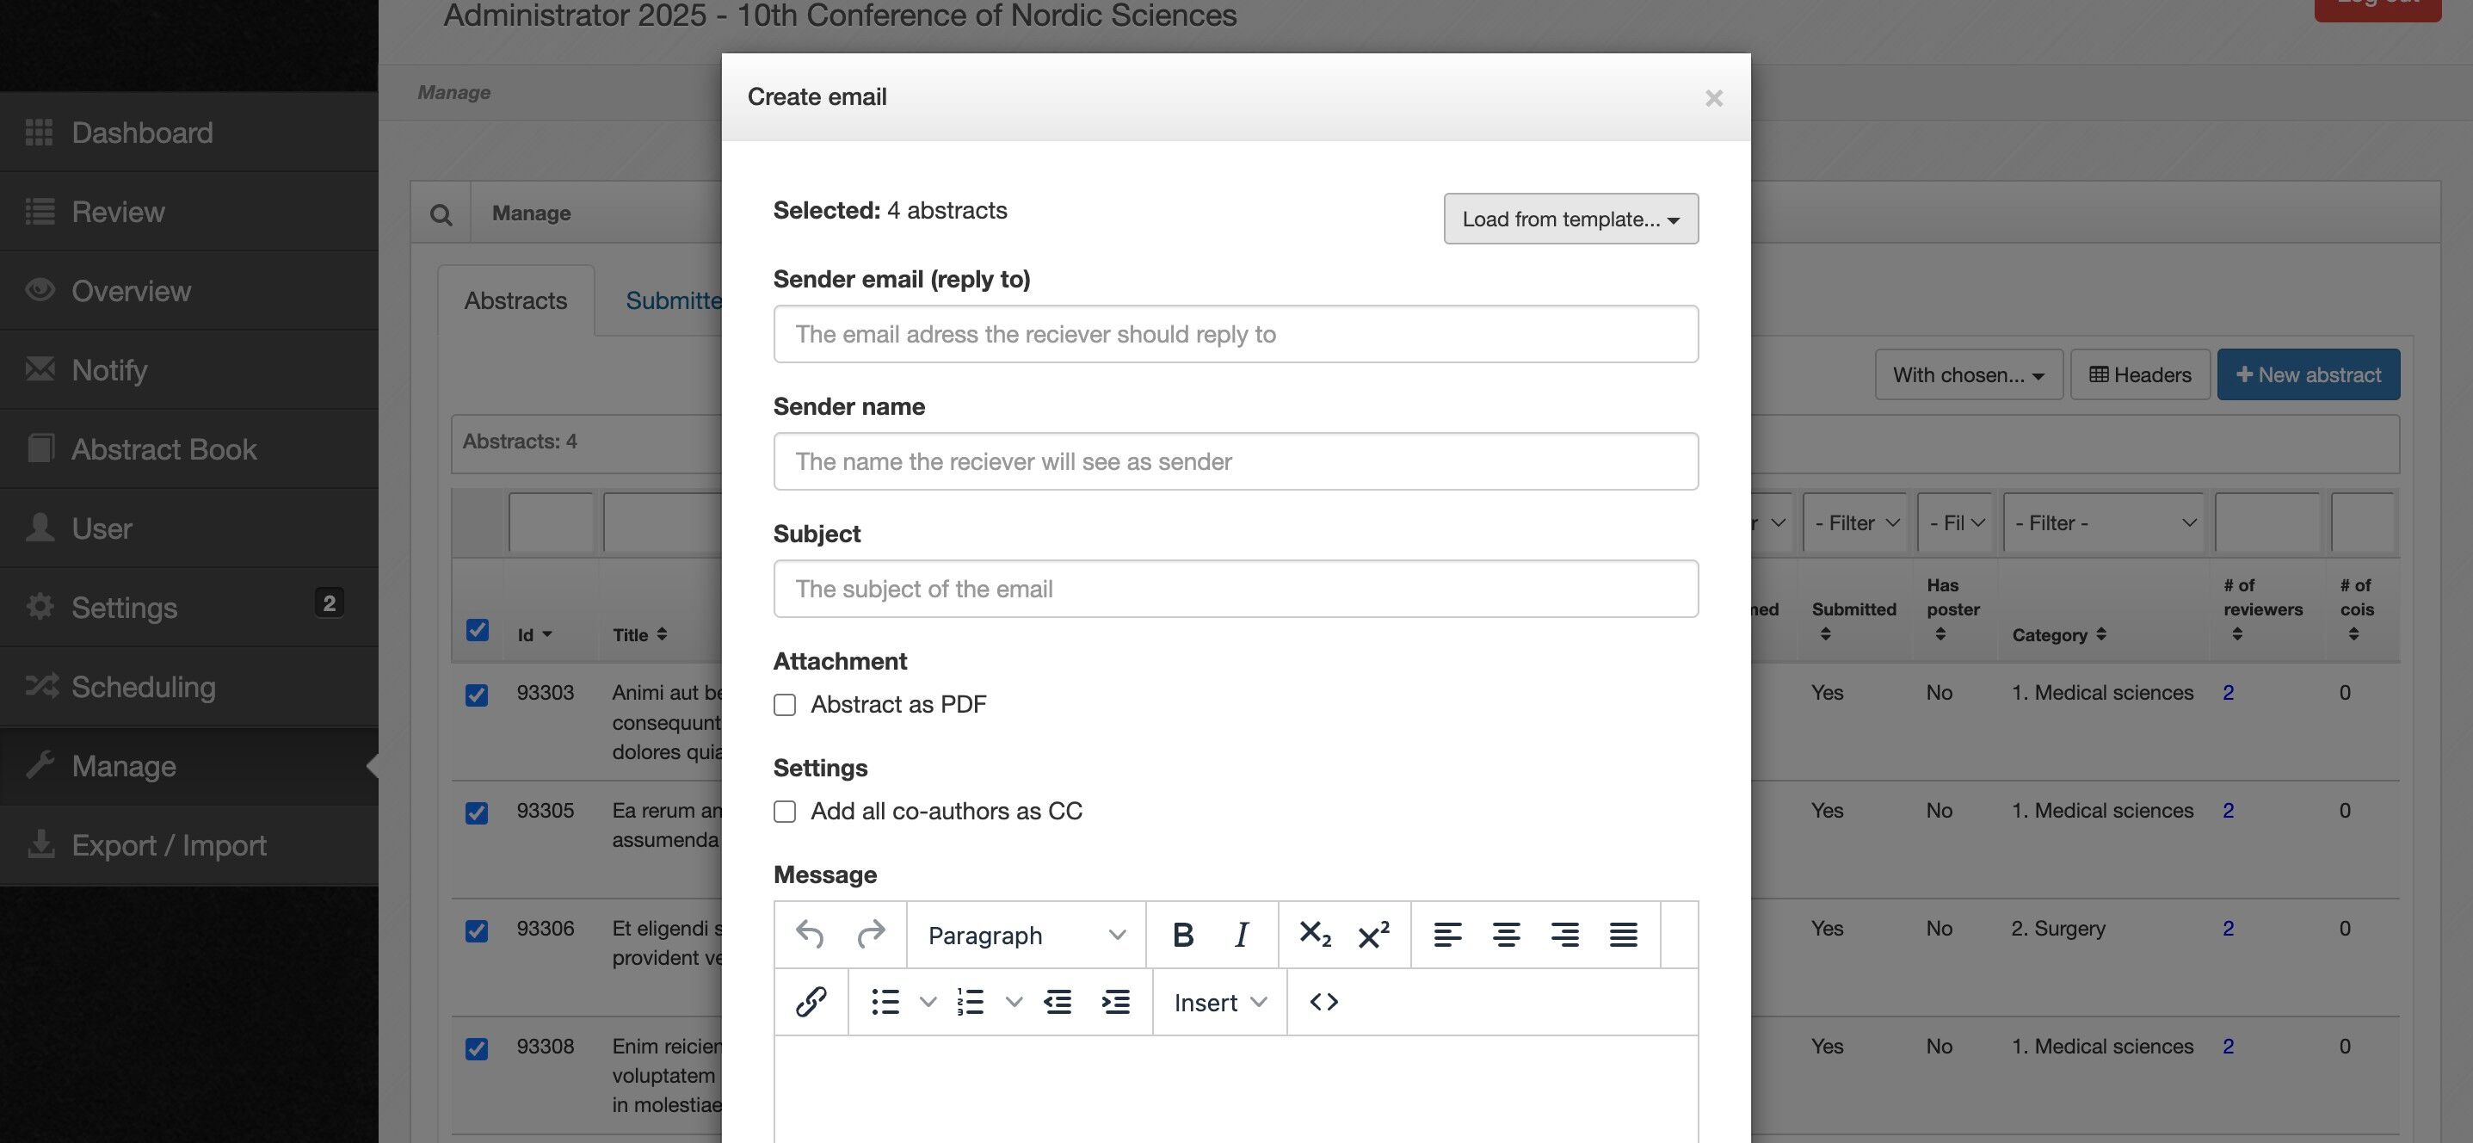Open the With chosen... button menu
Image resolution: width=2473 pixels, height=1143 pixels.
(x=1968, y=374)
